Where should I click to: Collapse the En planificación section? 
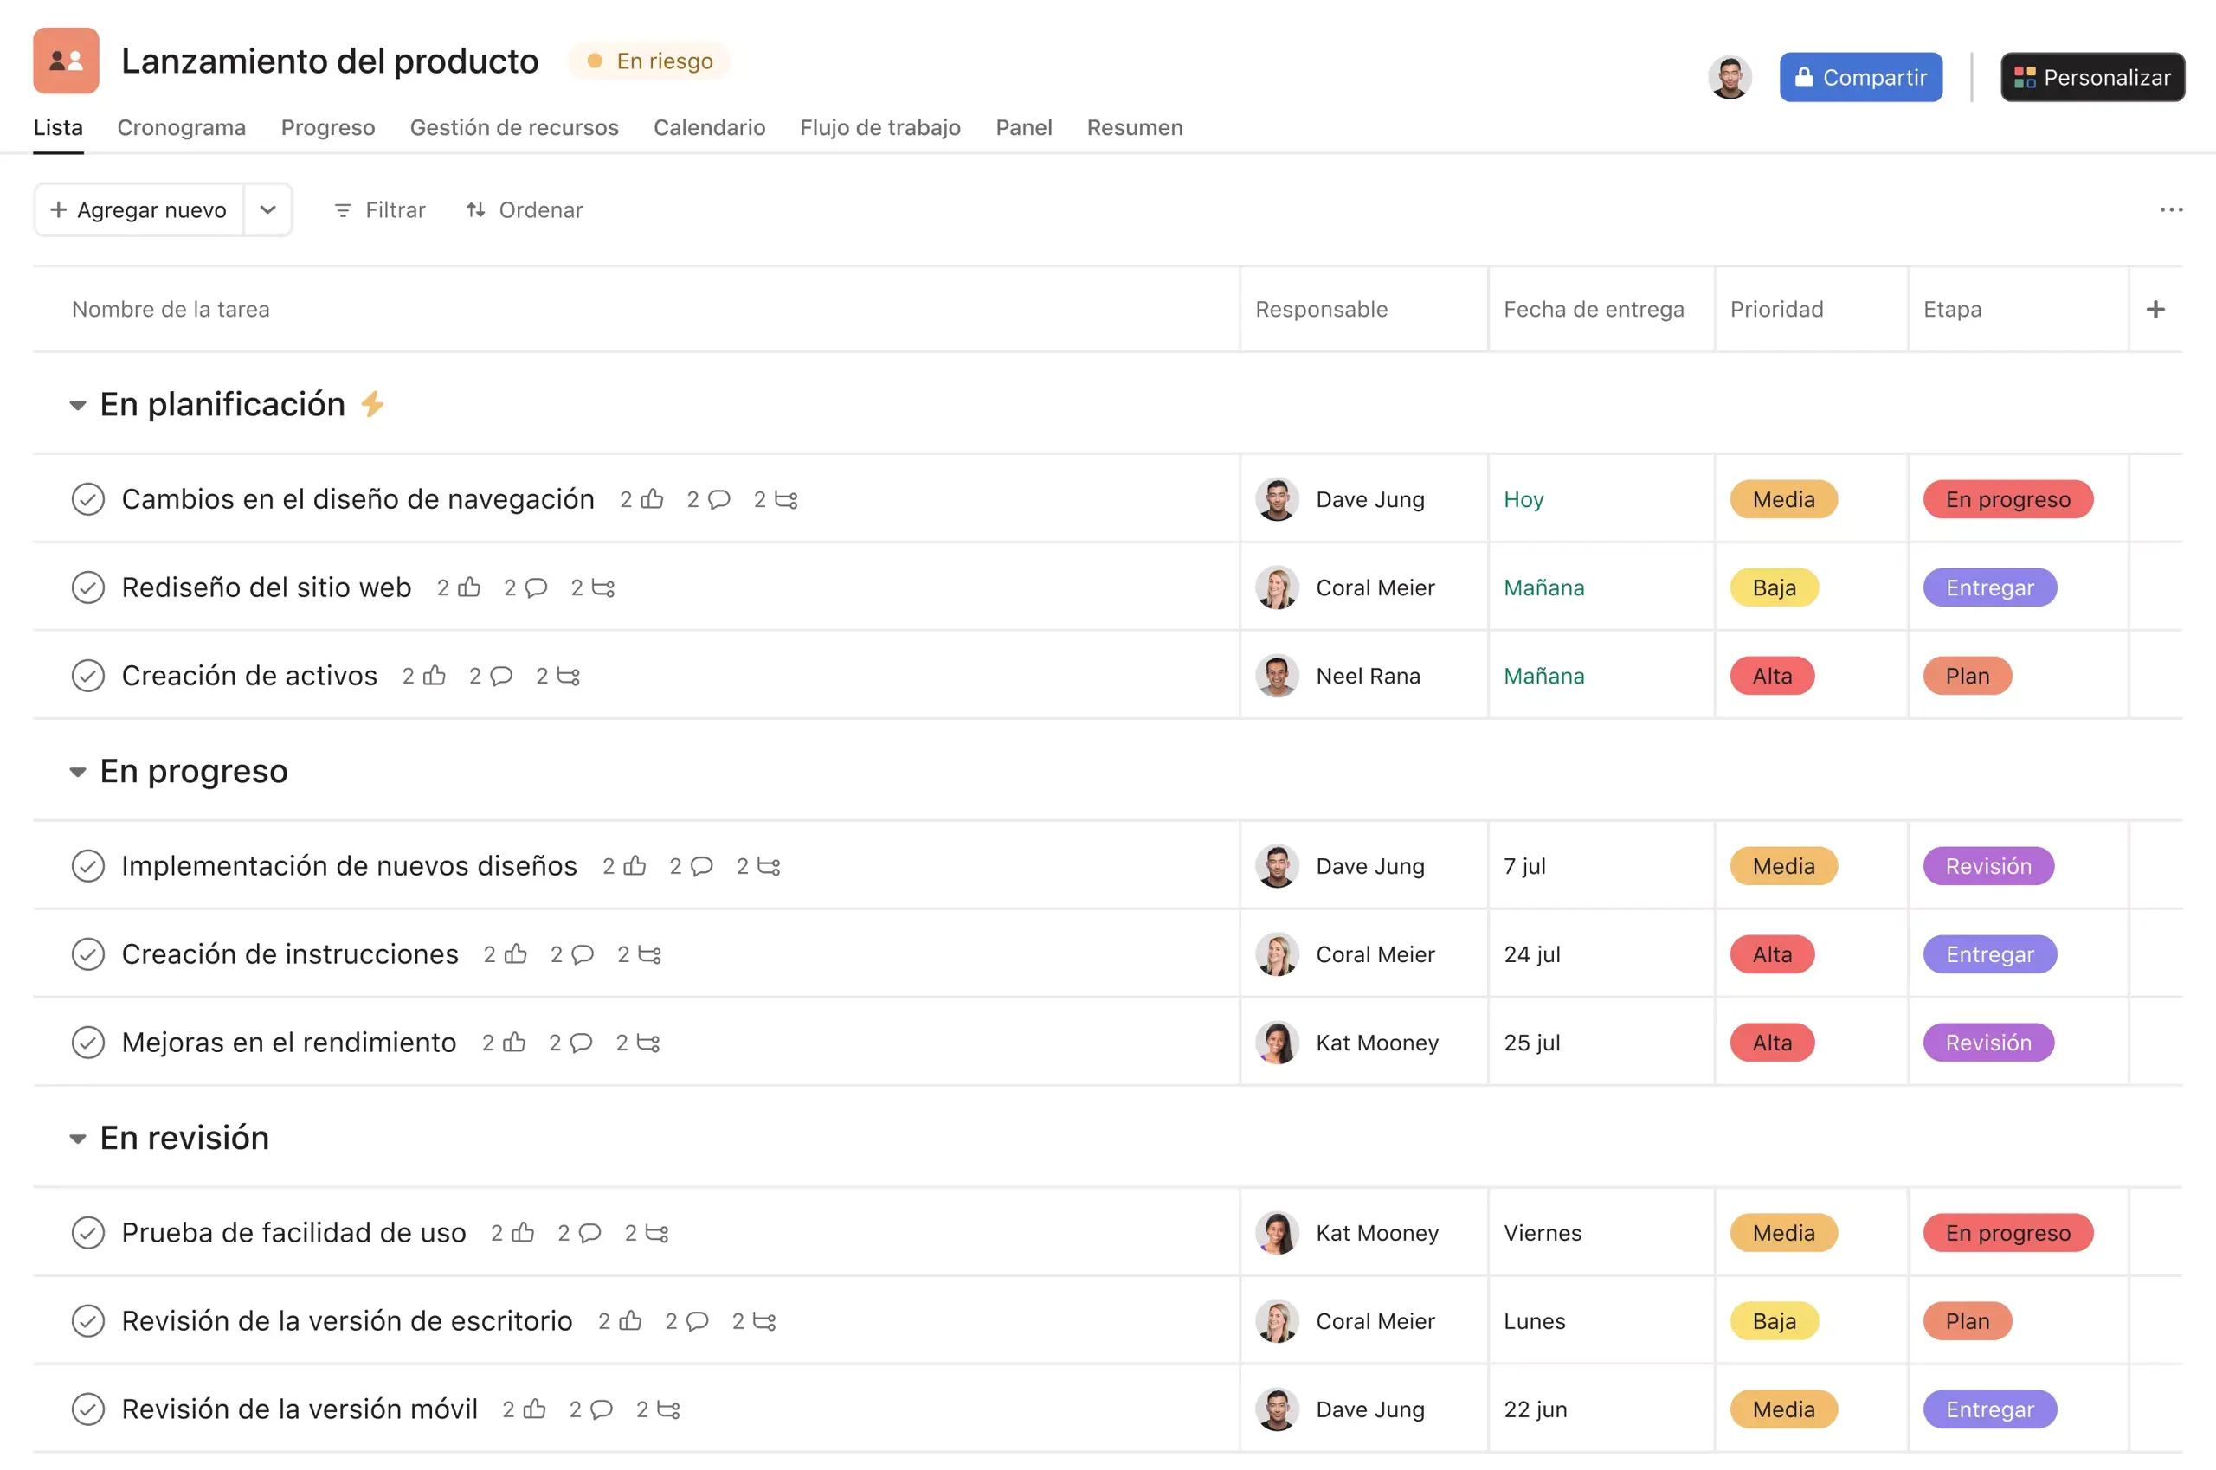pos(79,404)
